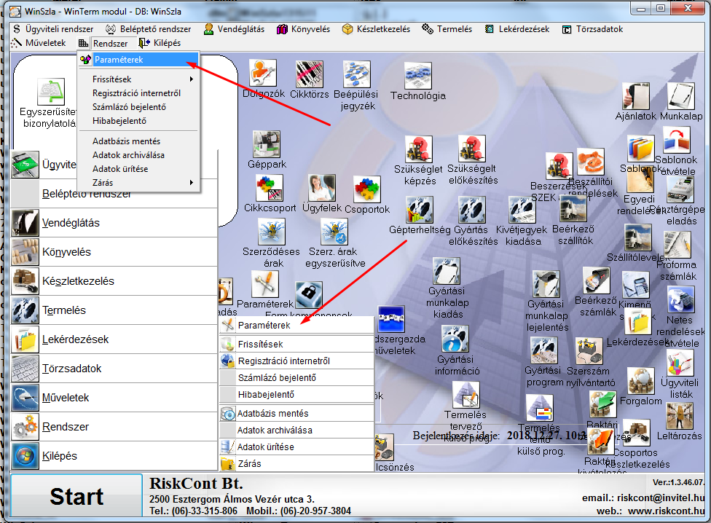Open the Dolgozók desktop icon
Screen dimensions: 711x523
(x=262, y=74)
